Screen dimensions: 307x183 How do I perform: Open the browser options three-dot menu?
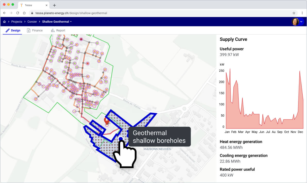[x=302, y=13]
